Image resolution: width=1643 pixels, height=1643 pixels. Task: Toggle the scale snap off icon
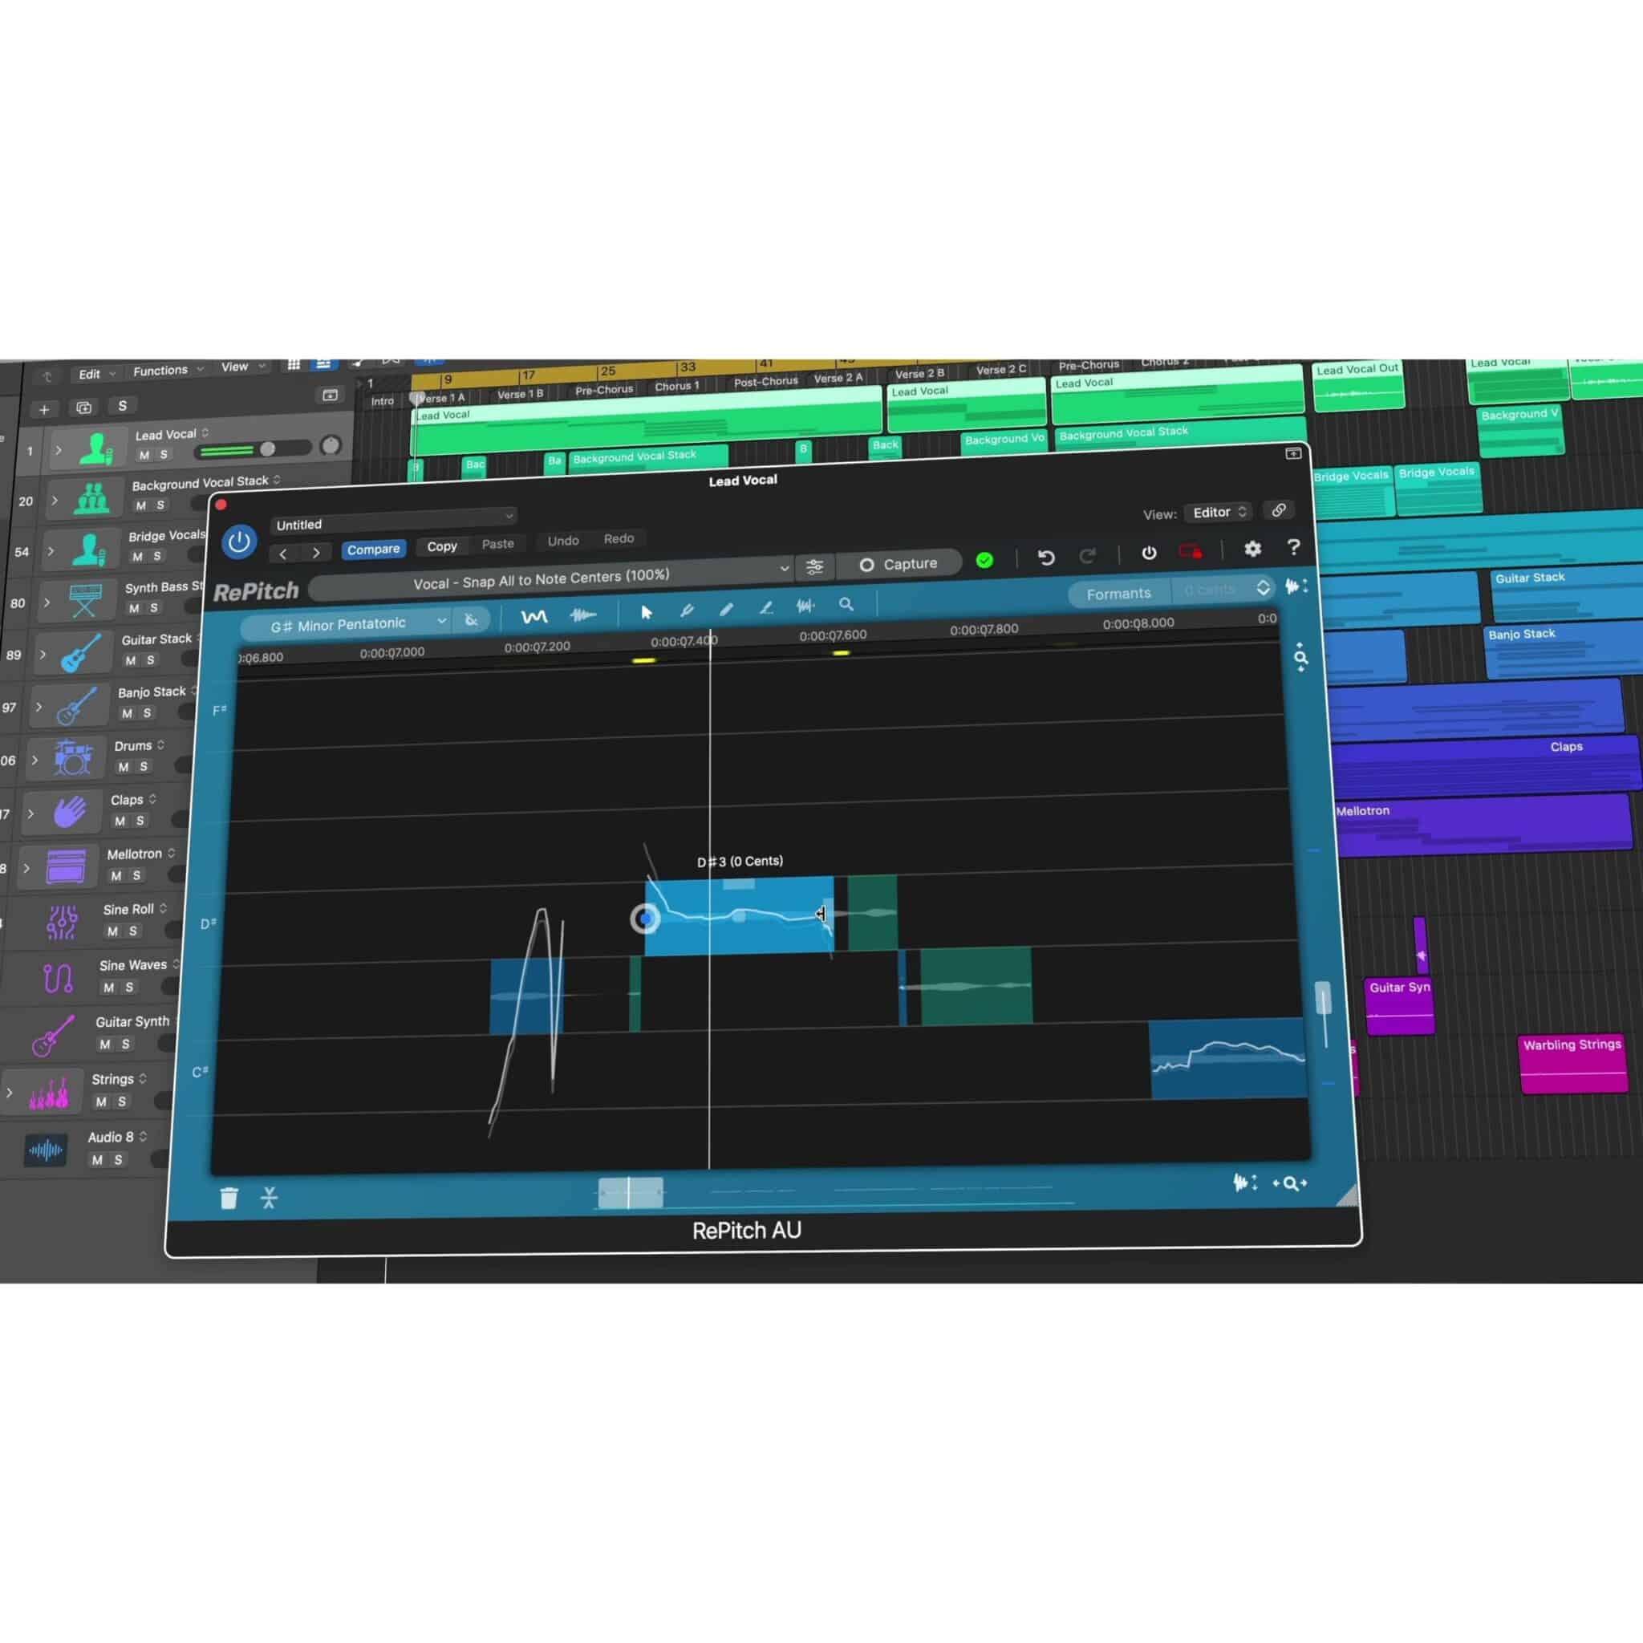[x=471, y=620]
